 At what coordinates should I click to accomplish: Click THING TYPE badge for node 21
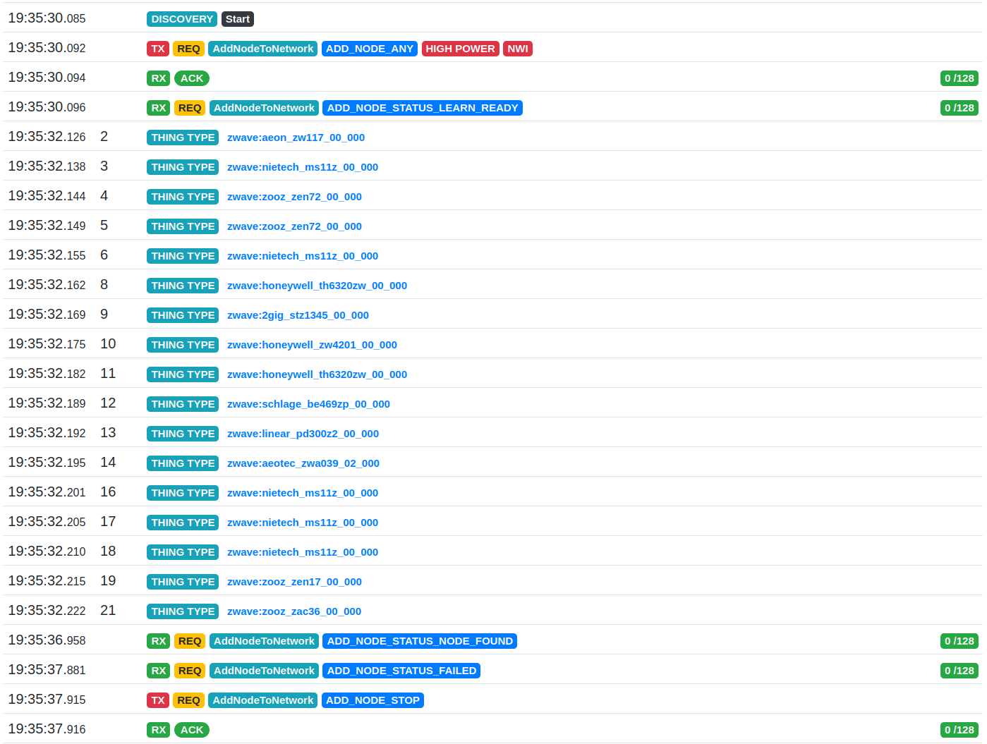click(x=183, y=611)
